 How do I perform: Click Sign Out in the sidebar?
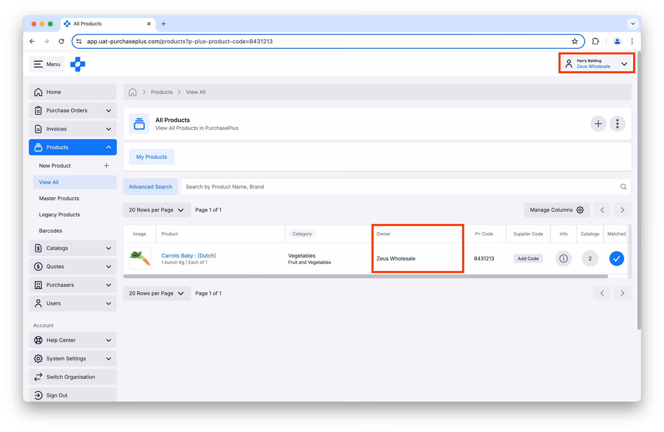tap(73, 395)
